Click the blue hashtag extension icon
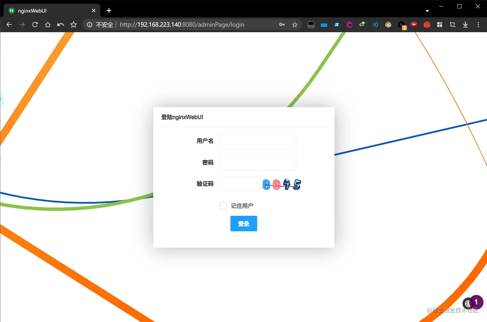 click(337, 24)
